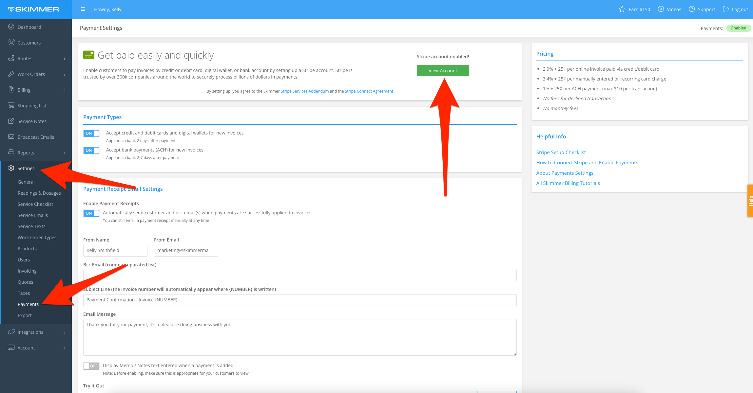Click the green View Account button
Image resolution: width=753 pixels, height=393 pixels.
(443, 71)
